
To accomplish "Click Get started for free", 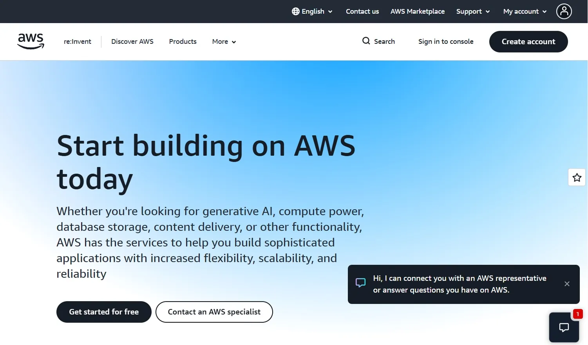I will tap(103, 312).
